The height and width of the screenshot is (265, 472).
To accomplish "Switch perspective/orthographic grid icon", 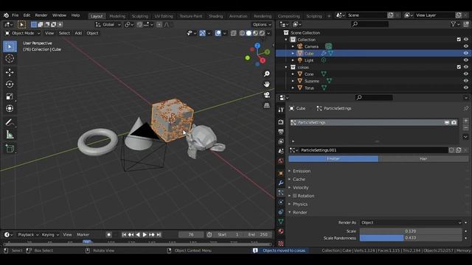I will [267, 105].
